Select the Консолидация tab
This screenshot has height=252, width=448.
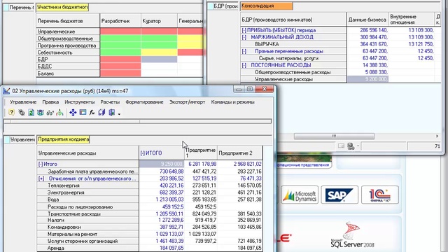[267, 6]
